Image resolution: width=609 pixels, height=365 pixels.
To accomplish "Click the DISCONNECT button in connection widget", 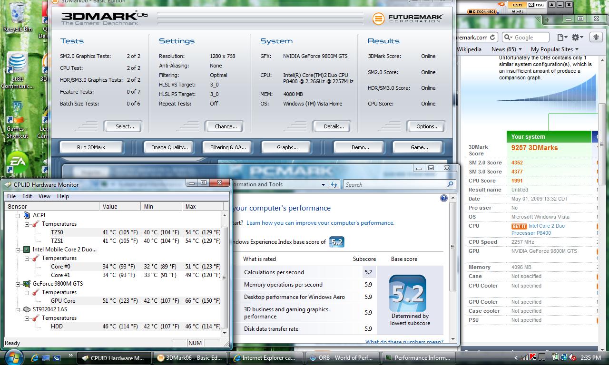I will (481, 11).
